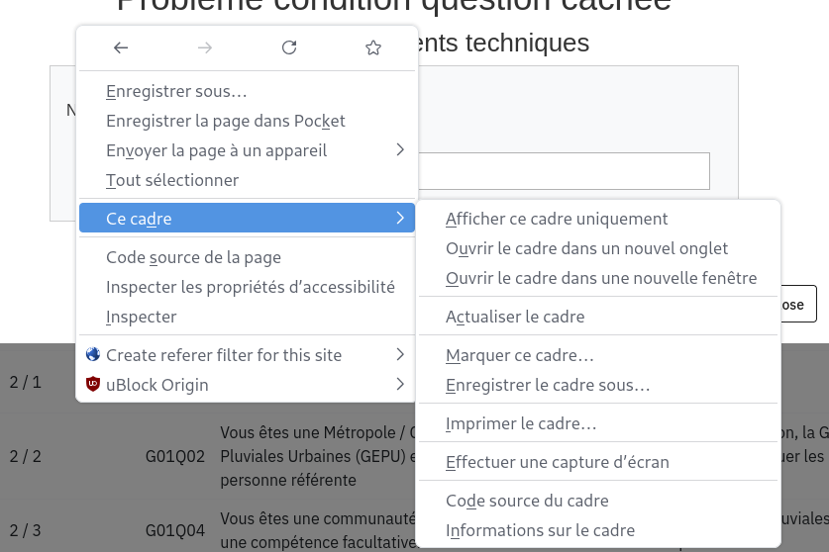This screenshot has height=552, width=829.
Task: Click the bookmark star icon
Action: pyautogui.click(x=373, y=47)
